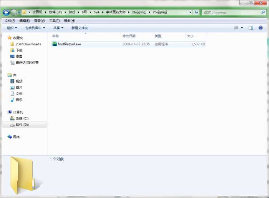Select 库 in the navigation pane
The image size is (269, 198).
pyautogui.click(x=15, y=75)
